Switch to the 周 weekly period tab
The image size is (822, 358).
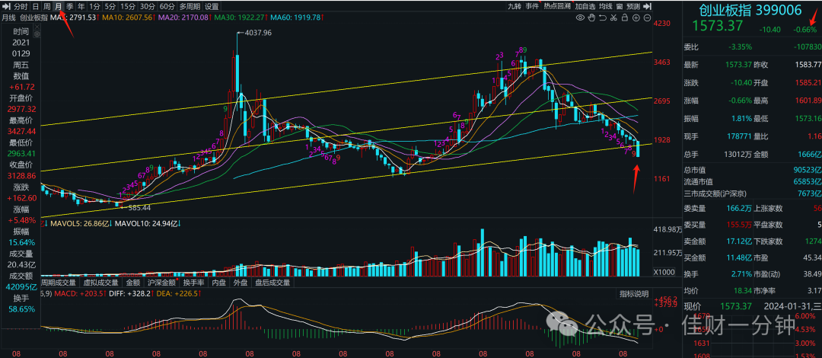(46, 6)
